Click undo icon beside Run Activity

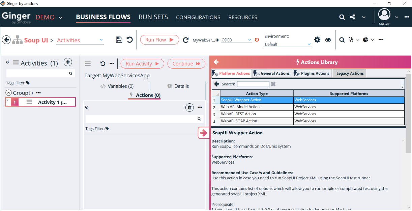(103, 63)
